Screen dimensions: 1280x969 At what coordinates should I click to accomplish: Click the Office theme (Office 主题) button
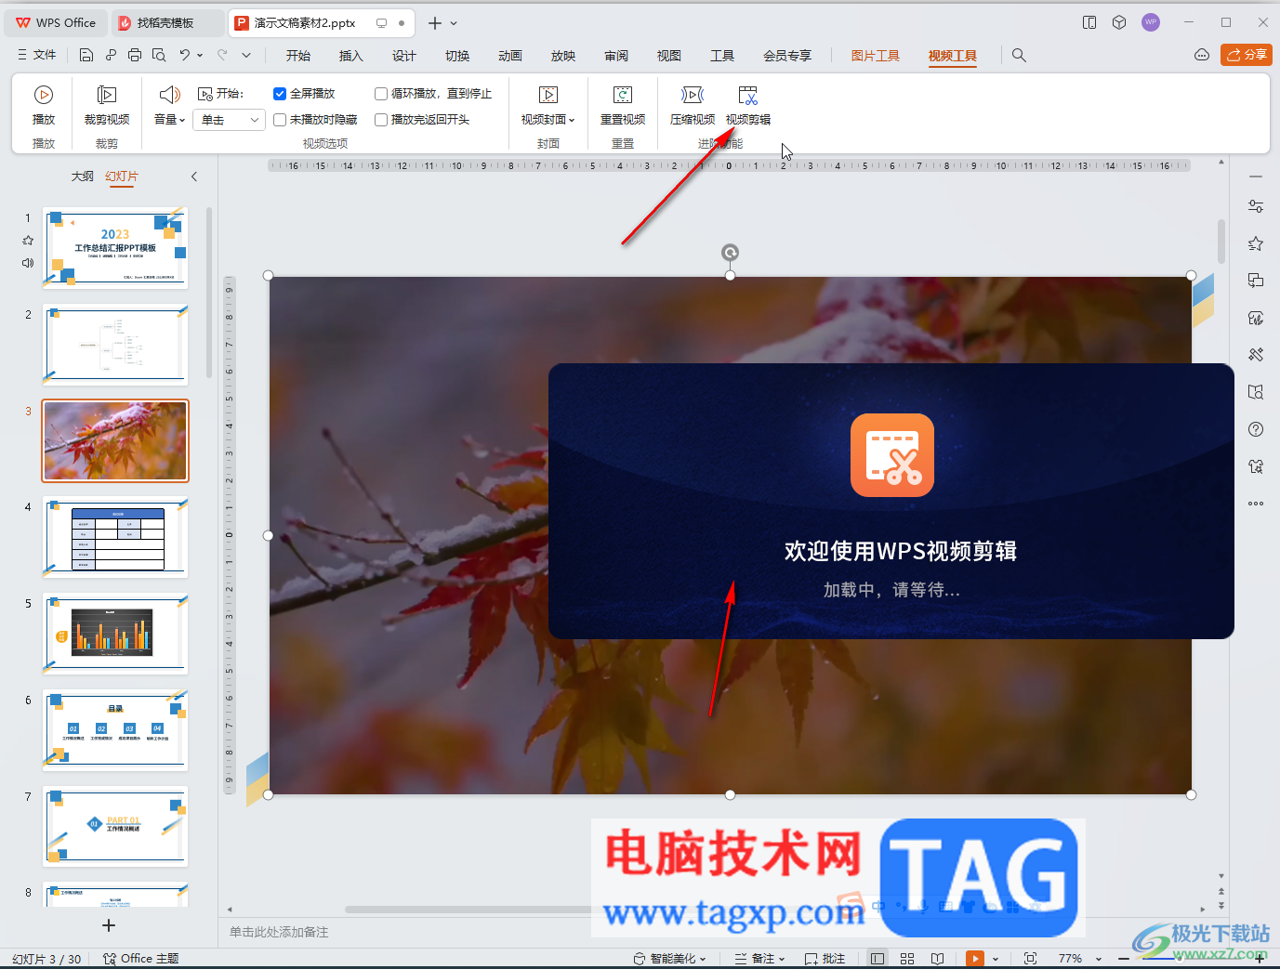[141, 958]
